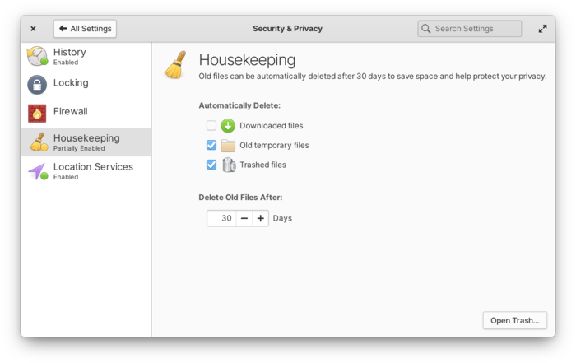
Task: Click the 'Delete Old Files After:' heading
Action: (240, 198)
